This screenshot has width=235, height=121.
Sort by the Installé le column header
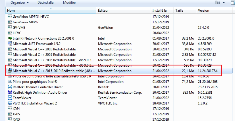[162, 11]
